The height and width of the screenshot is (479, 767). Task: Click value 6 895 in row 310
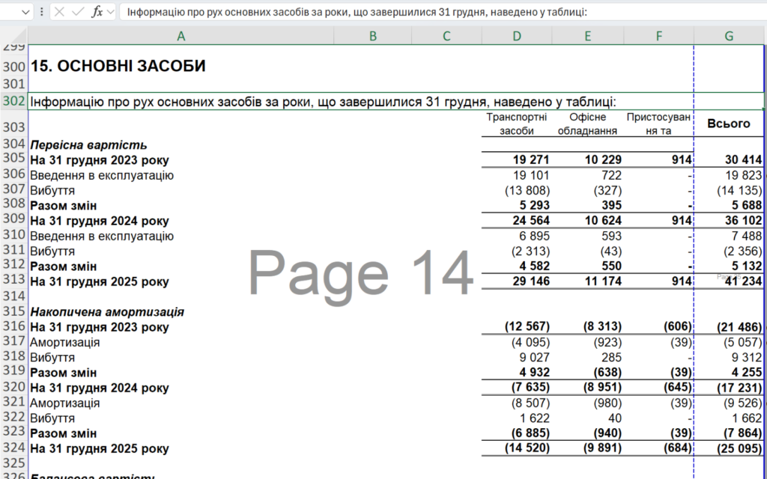pyautogui.click(x=535, y=236)
